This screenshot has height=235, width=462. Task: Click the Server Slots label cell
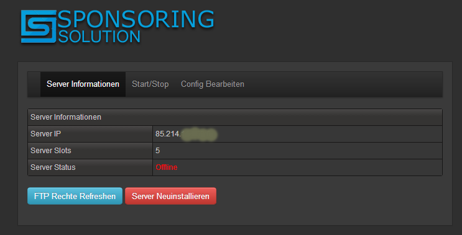(x=90, y=151)
